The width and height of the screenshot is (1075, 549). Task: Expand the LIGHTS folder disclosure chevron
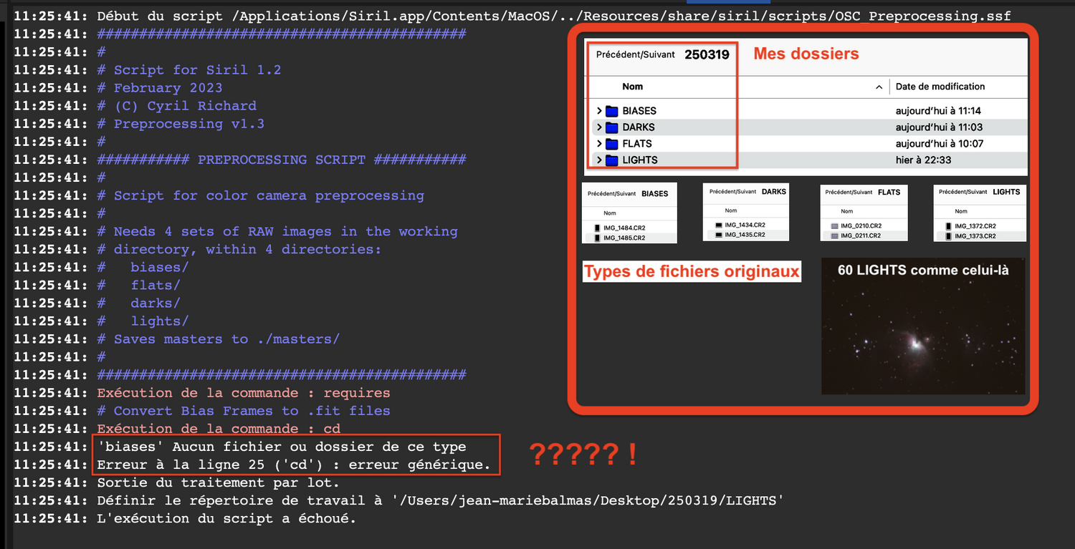point(598,160)
